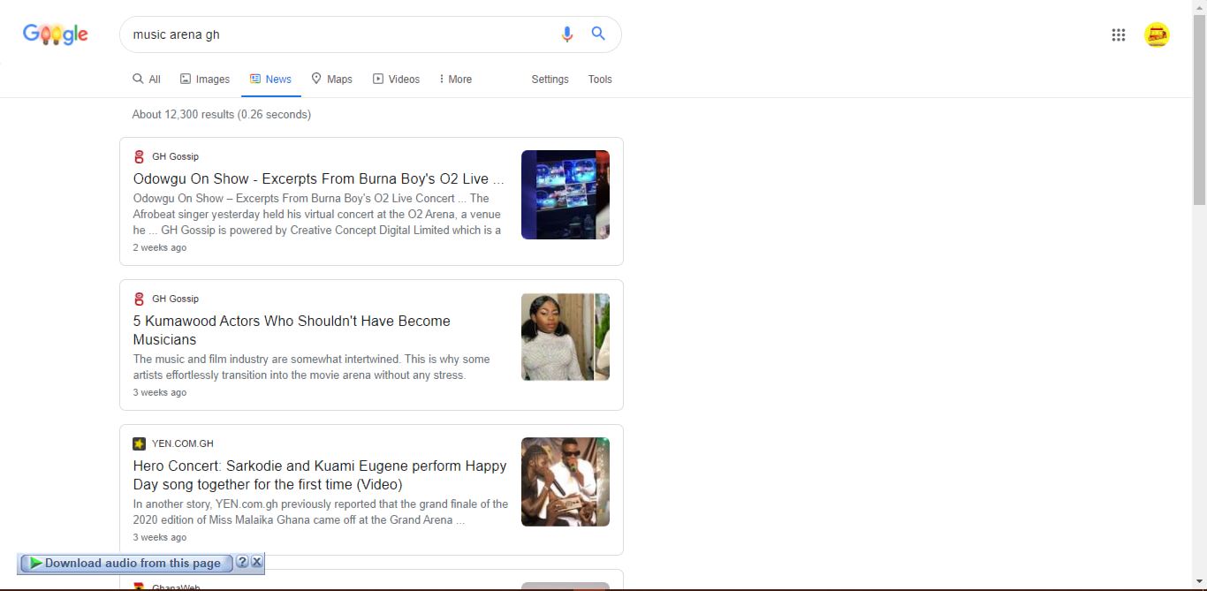This screenshot has height=591, width=1207.
Task: Switch to the Videos tab
Action: [396, 79]
